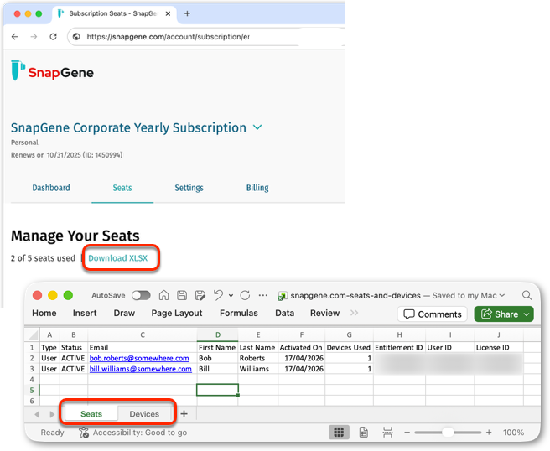Image resolution: width=550 pixels, height=451 pixels.
Task: Click browser back arrow
Action: click(15, 37)
